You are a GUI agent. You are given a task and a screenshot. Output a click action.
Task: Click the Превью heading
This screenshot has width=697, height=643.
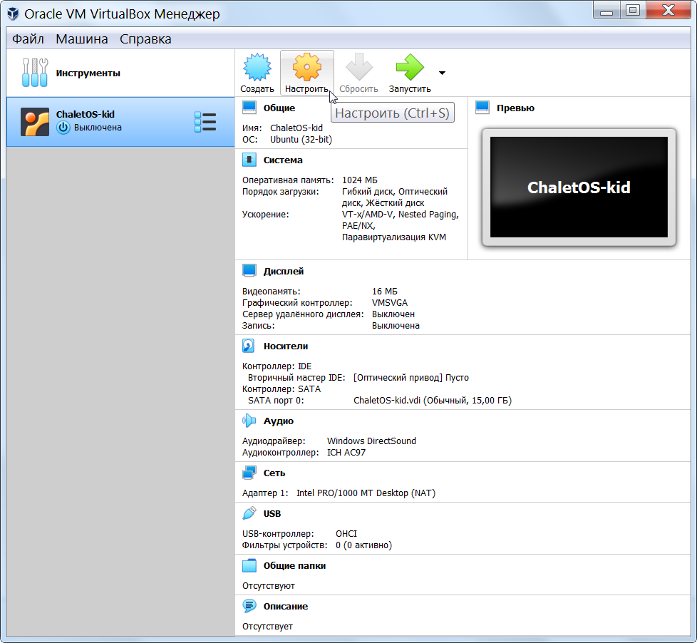pos(516,108)
